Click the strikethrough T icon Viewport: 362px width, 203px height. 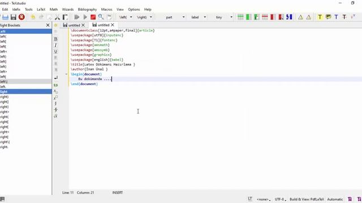click(x=344, y=17)
